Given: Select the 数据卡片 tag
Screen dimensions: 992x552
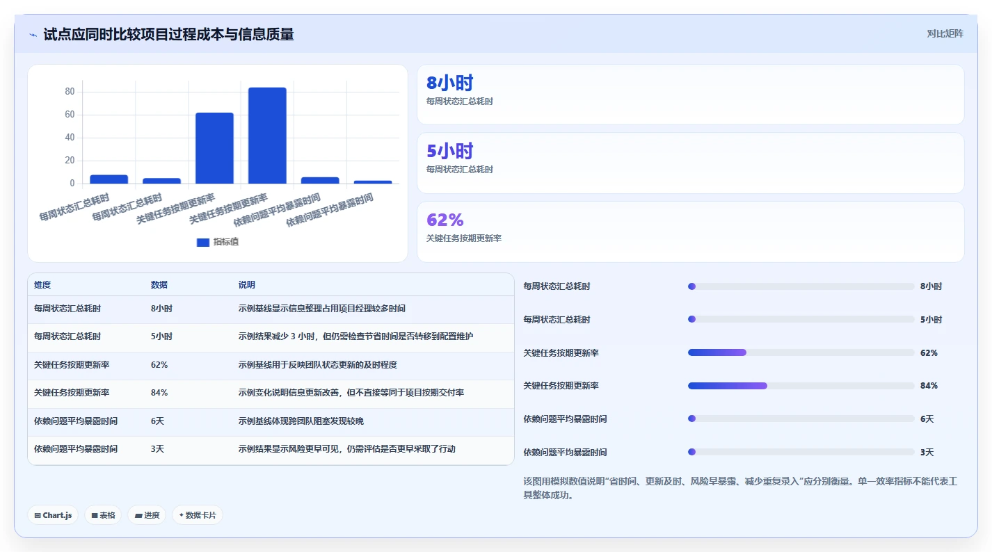Looking at the screenshot, I should (198, 515).
